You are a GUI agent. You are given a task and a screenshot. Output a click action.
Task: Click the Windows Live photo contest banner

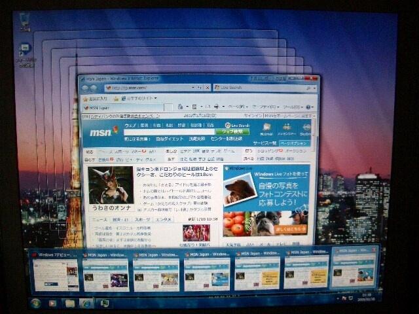[266, 201]
